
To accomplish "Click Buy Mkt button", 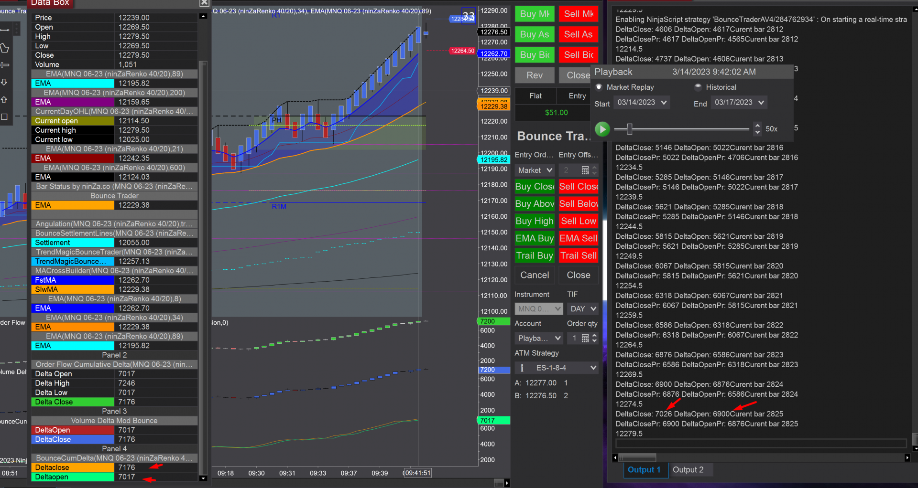I will pos(535,14).
